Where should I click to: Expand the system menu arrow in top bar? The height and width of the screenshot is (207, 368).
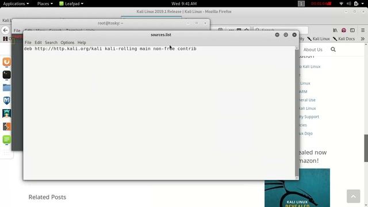[363, 3]
